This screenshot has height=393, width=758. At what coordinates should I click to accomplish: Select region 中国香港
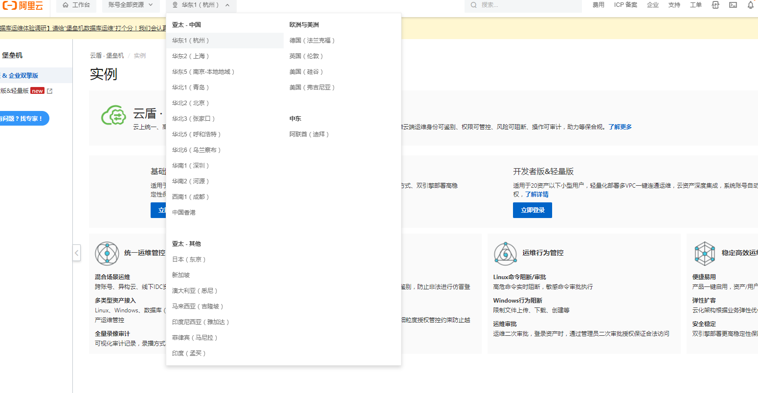[225, 213]
